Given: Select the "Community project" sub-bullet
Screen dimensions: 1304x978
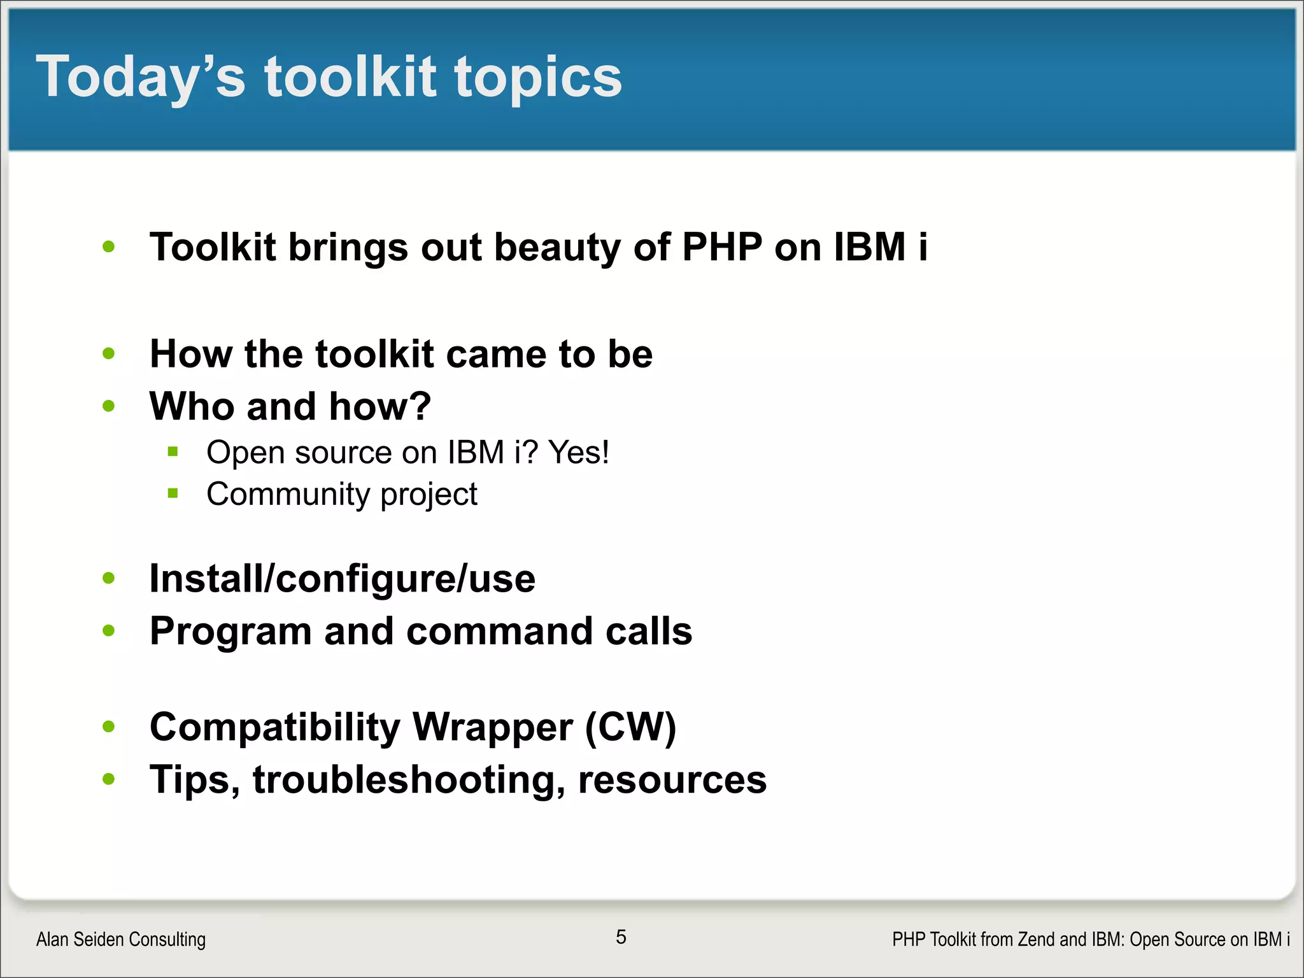Looking at the screenshot, I should point(342,495).
